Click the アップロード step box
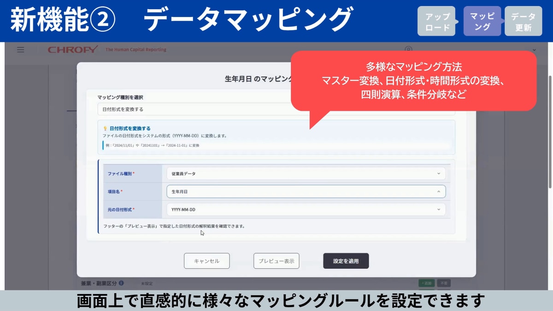The image size is (553, 311). (437, 21)
